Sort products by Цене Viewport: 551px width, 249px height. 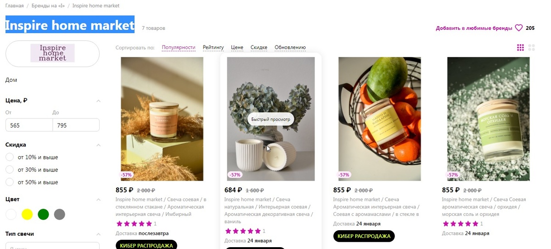click(x=237, y=47)
